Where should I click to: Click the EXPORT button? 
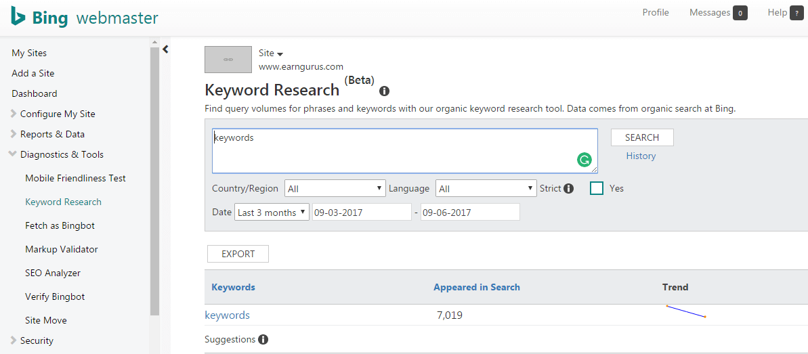pos(238,254)
